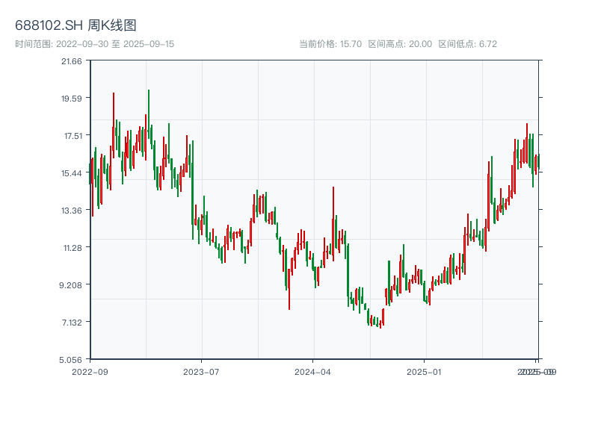The image size is (598, 448).
Task: Click the x-axis label 2025-01
Action: pyautogui.click(x=424, y=372)
